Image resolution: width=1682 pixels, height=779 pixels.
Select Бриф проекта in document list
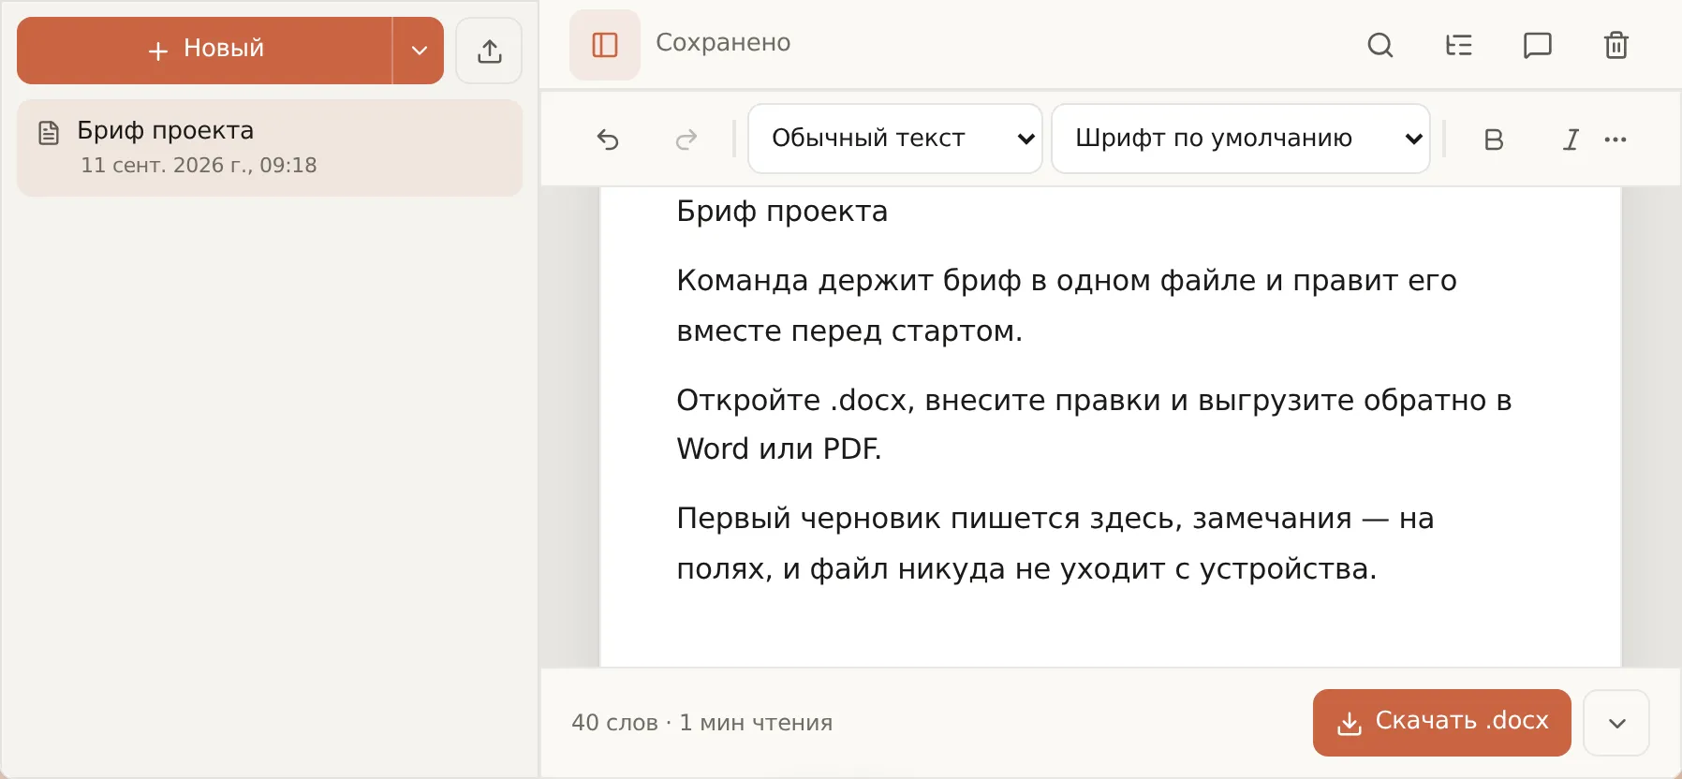[x=270, y=148]
